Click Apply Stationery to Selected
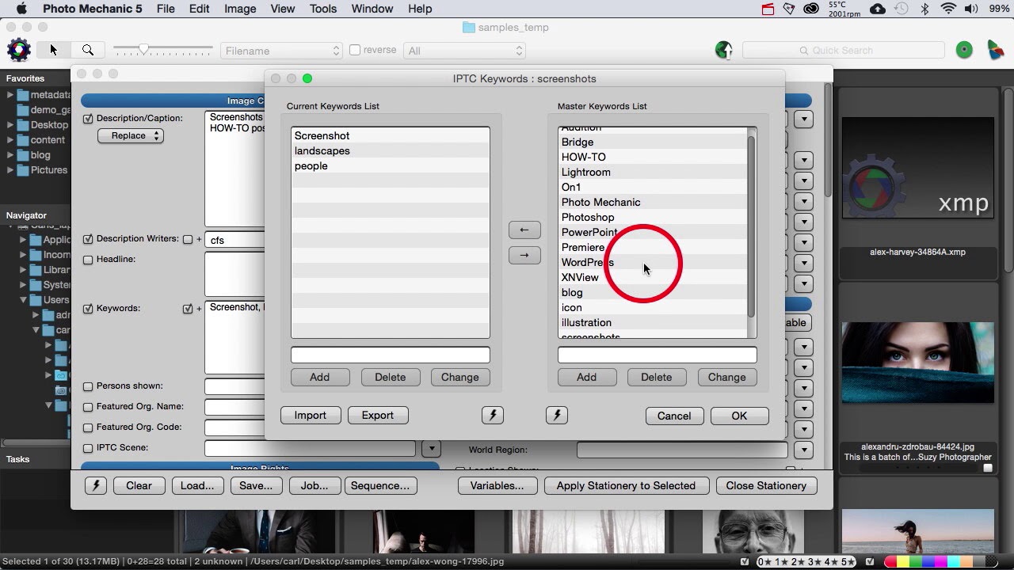Viewport: 1014px width, 570px height. pos(626,485)
